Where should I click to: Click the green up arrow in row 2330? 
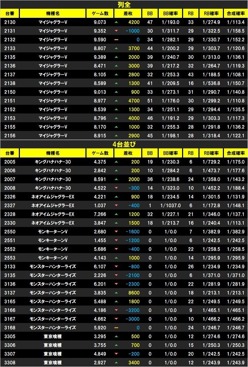[x=117, y=223]
